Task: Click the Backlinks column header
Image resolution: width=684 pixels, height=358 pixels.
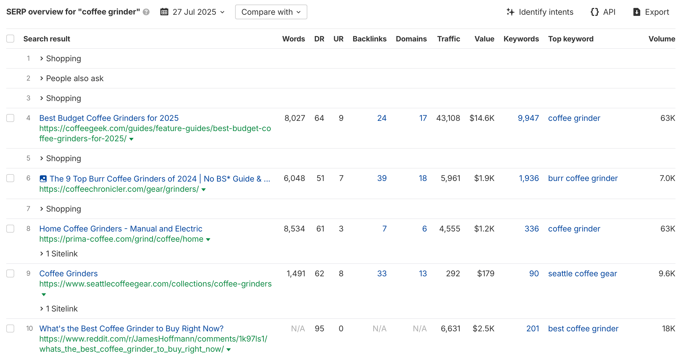Action: 370,39
